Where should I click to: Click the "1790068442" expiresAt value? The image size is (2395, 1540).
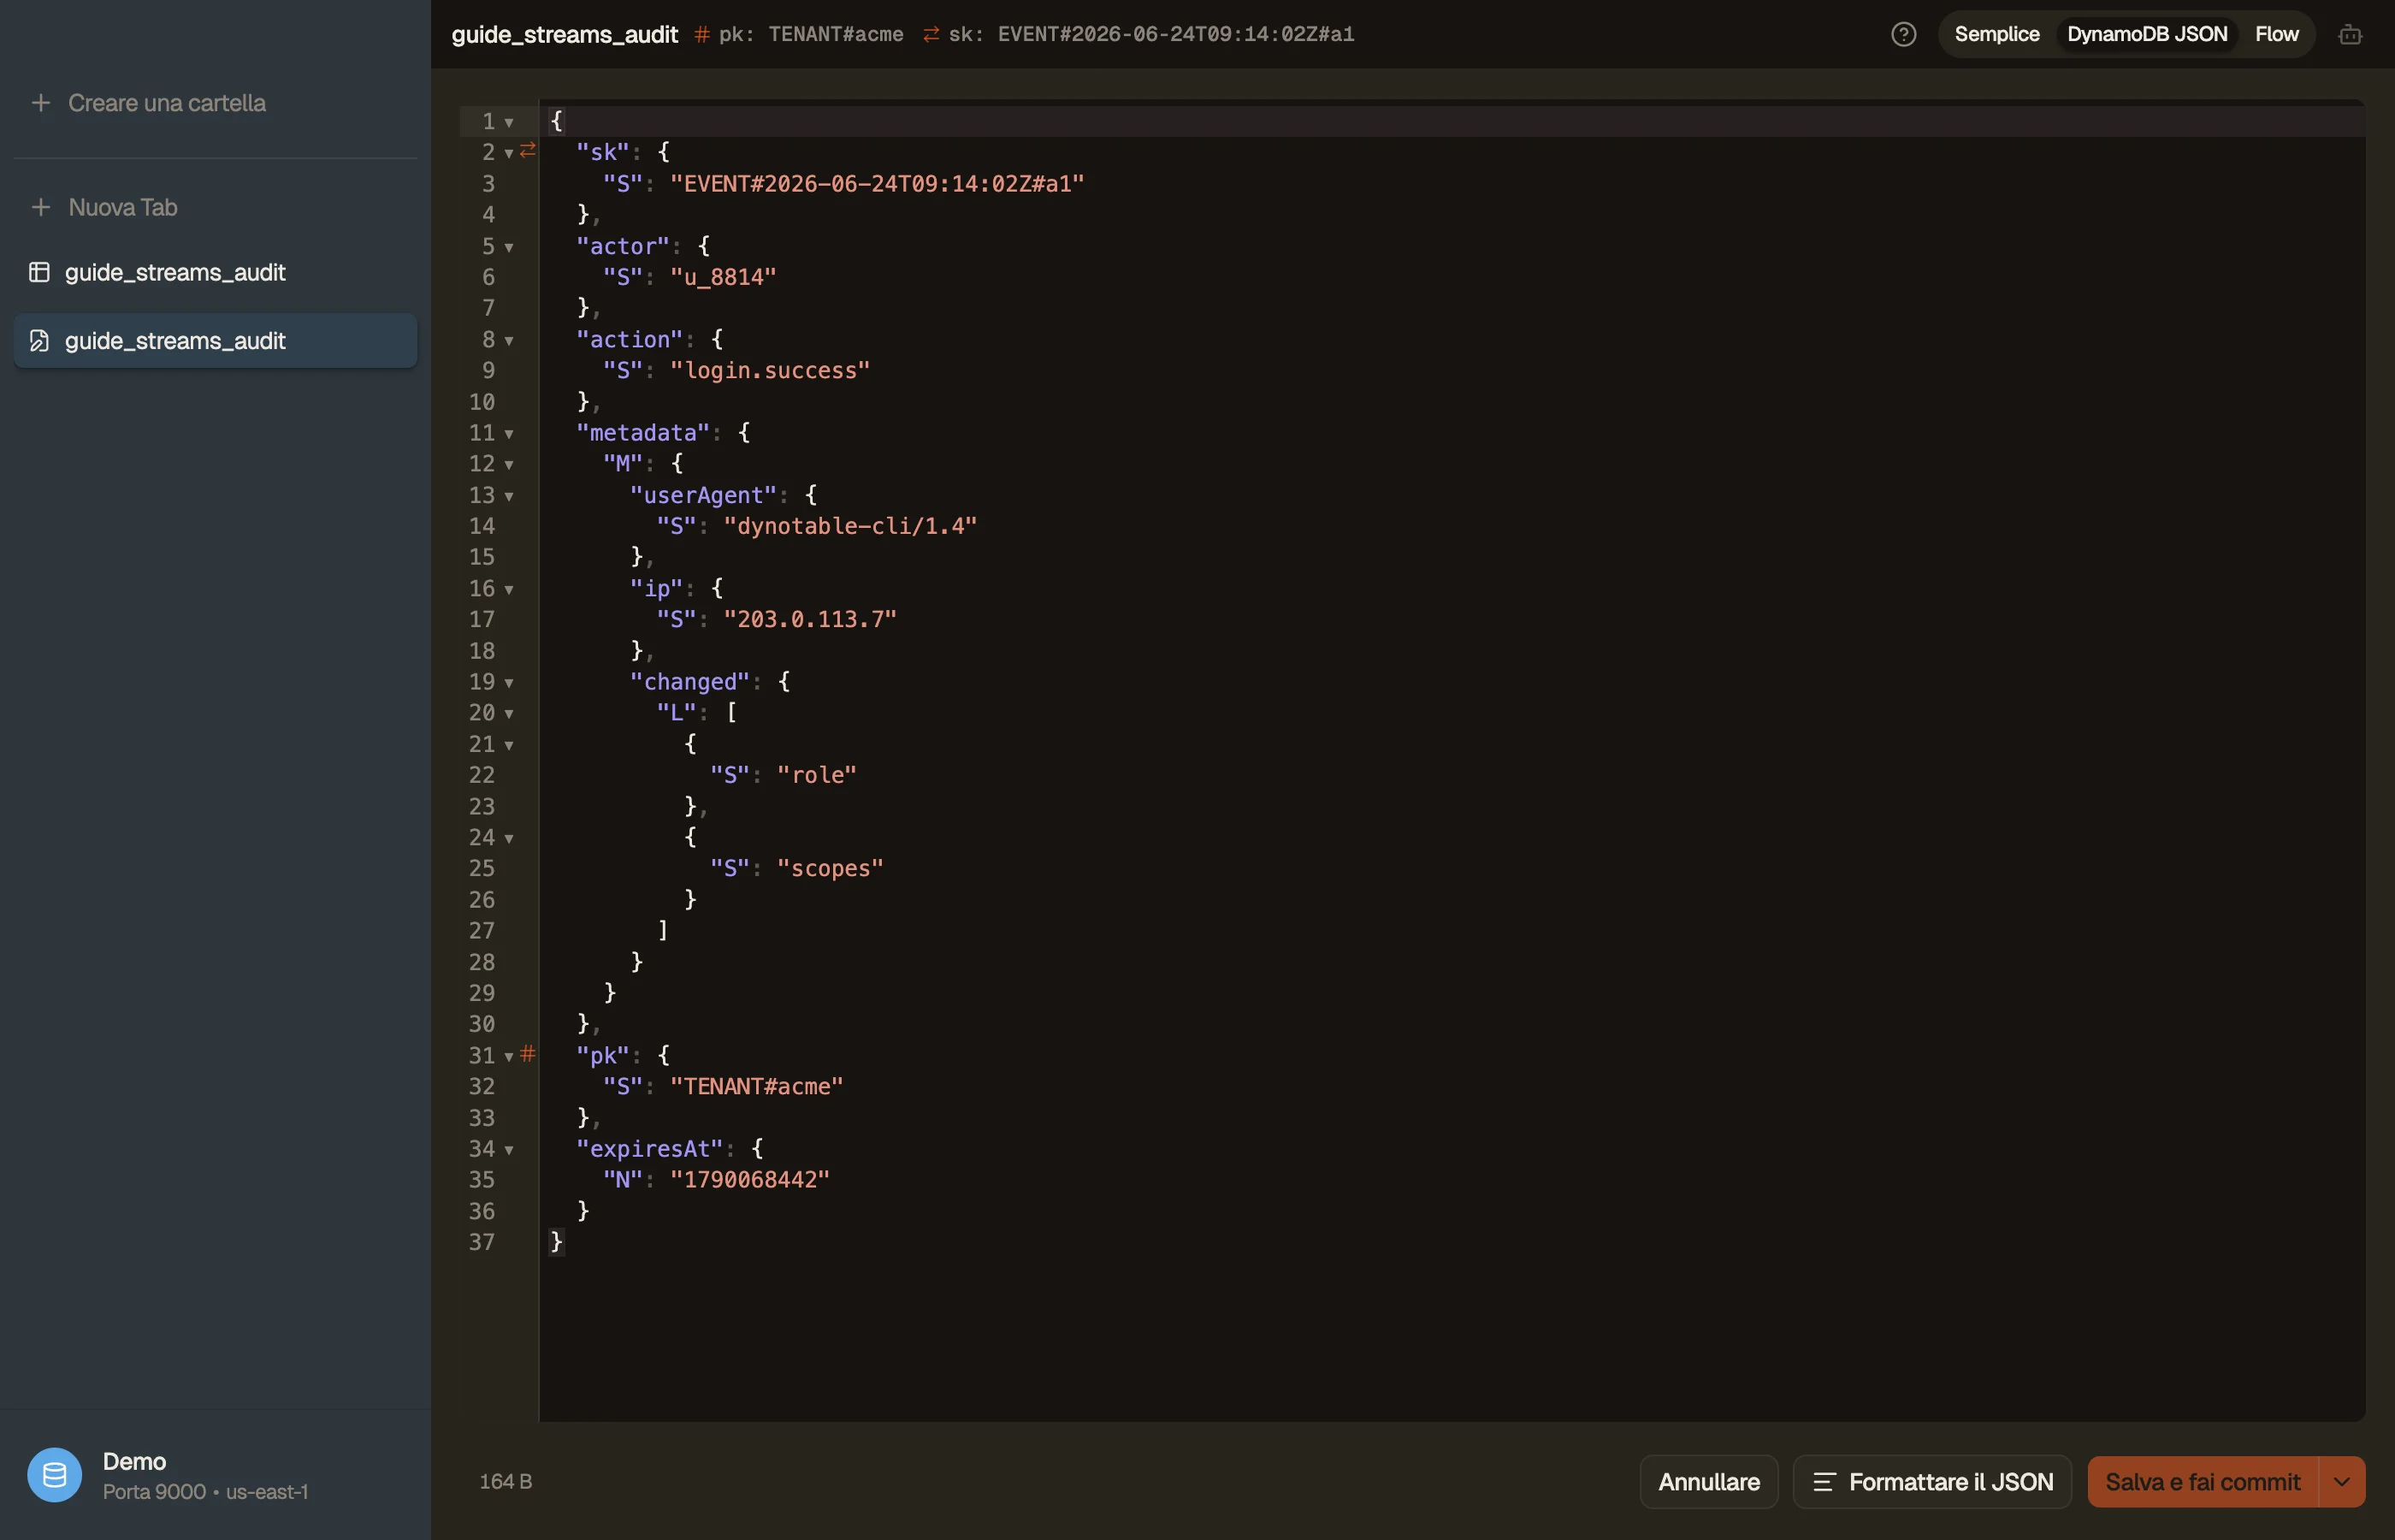click(x=749, y=1180)
